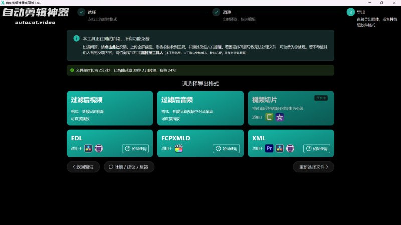
Task: Click the info icon in the notice banner
Action: pyautogui.click(x=76, y=38)
